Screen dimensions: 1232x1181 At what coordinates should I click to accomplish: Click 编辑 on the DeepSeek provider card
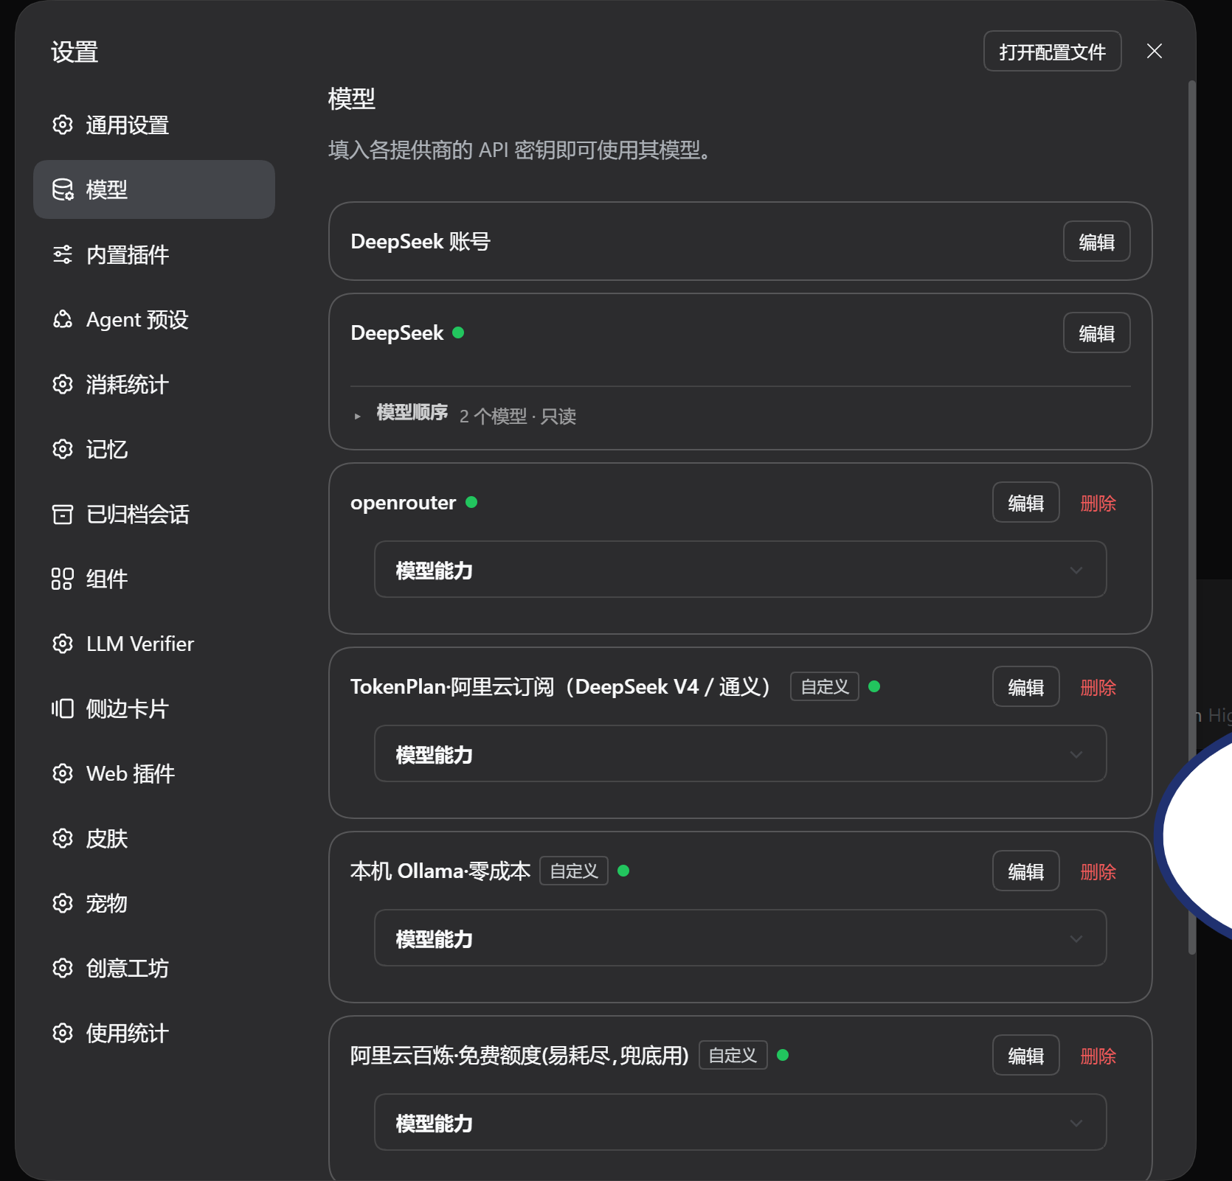1096,332
